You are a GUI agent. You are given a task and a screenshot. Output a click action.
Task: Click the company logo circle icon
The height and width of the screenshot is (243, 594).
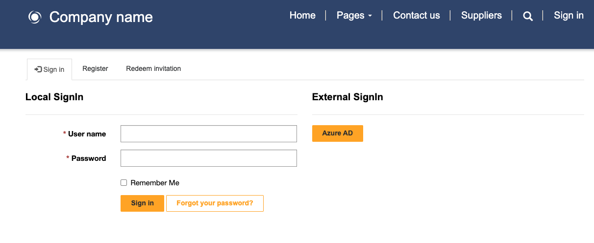pyautogui.click(x=35, y=17)
